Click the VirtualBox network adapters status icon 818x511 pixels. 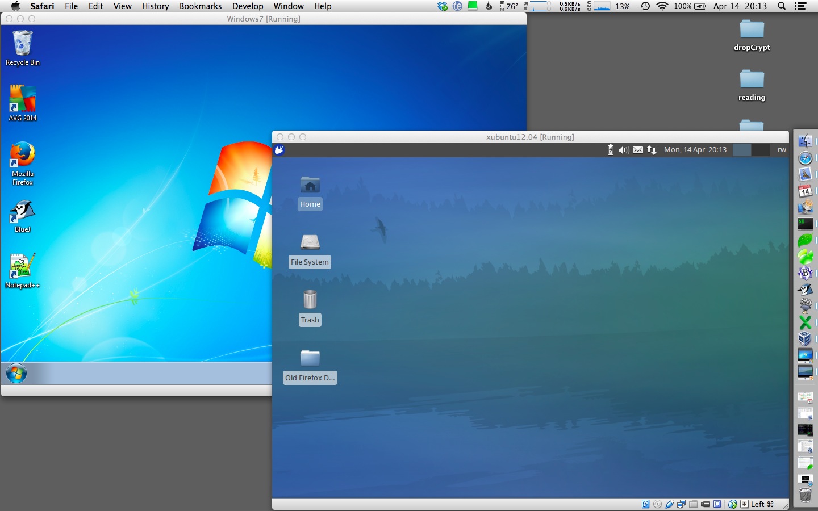pyautogui.click(x=682, y=504)
